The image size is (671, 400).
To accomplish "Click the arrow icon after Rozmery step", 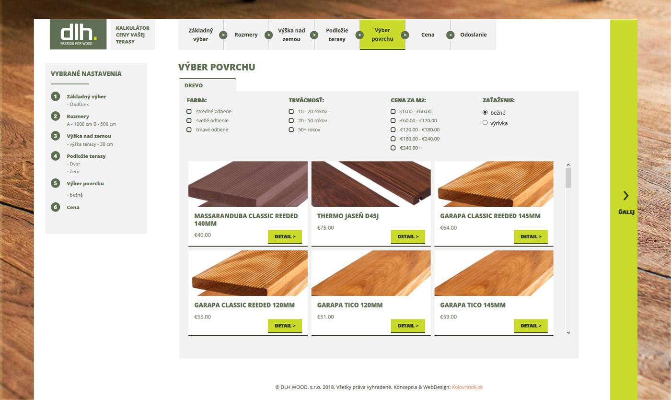I will coord(269,35).
